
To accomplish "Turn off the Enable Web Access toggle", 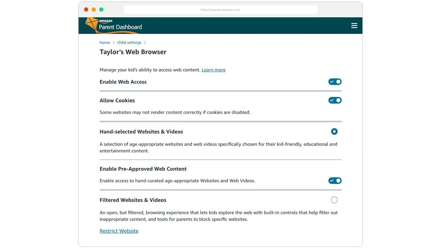I will point(335,82).
